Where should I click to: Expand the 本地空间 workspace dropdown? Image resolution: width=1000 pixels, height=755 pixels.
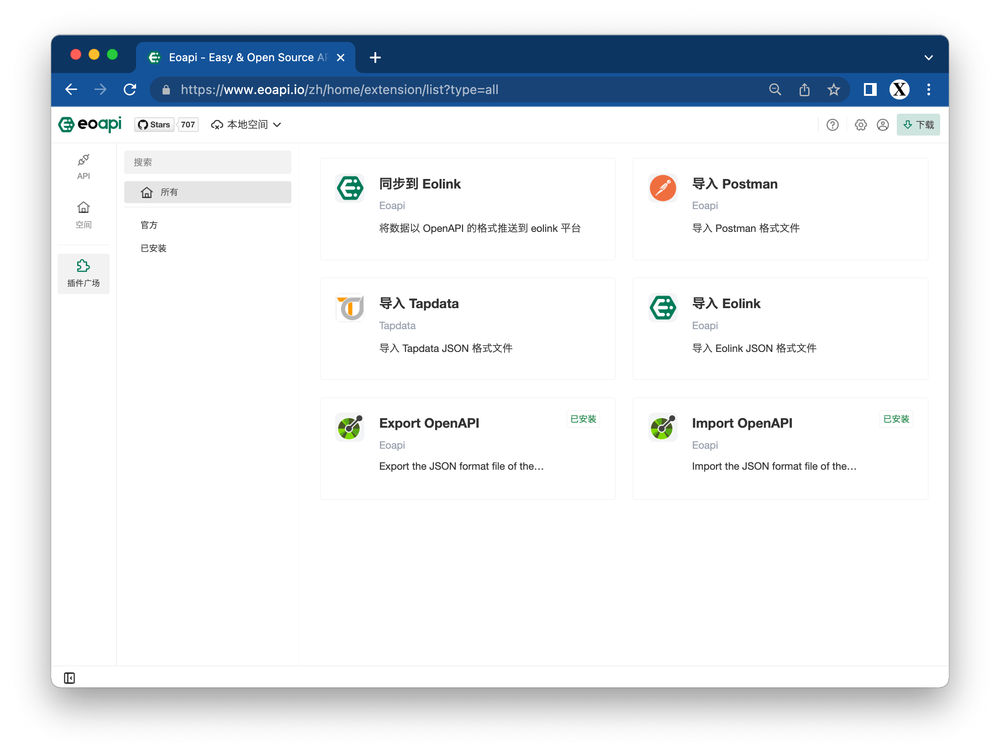[x=246, y=125]
